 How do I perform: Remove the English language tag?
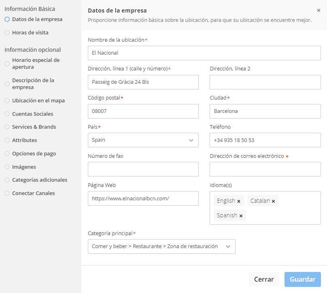239,201
